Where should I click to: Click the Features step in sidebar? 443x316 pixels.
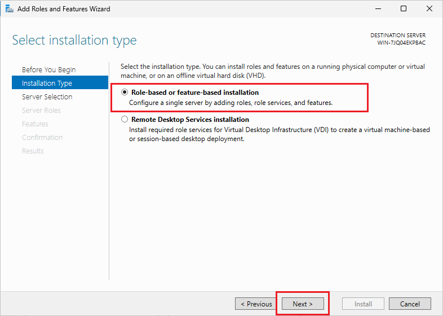(35, 124)
